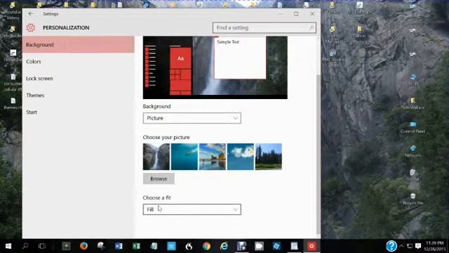Viewport: 449px width, 253px height.
Task: Open the Action Center notification icon
Action: (x=418, y=246)
